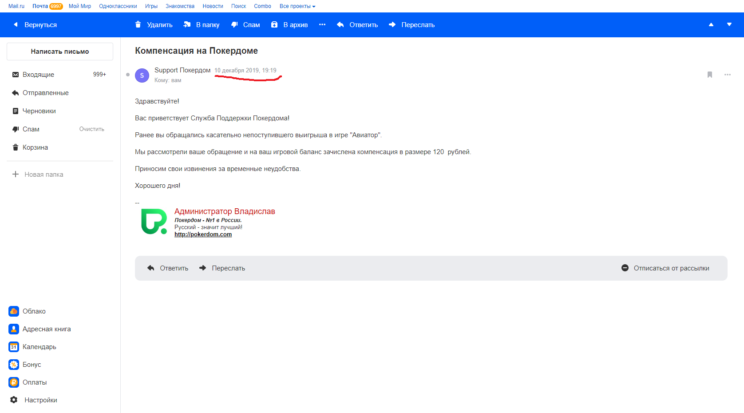Screen dimensions: 744x413
Task: Open Combo in top navigation
Action: 263,6
